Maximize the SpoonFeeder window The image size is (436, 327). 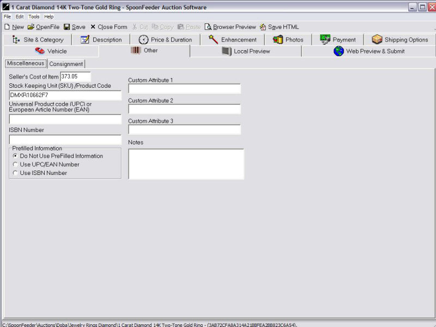(422, 7)
